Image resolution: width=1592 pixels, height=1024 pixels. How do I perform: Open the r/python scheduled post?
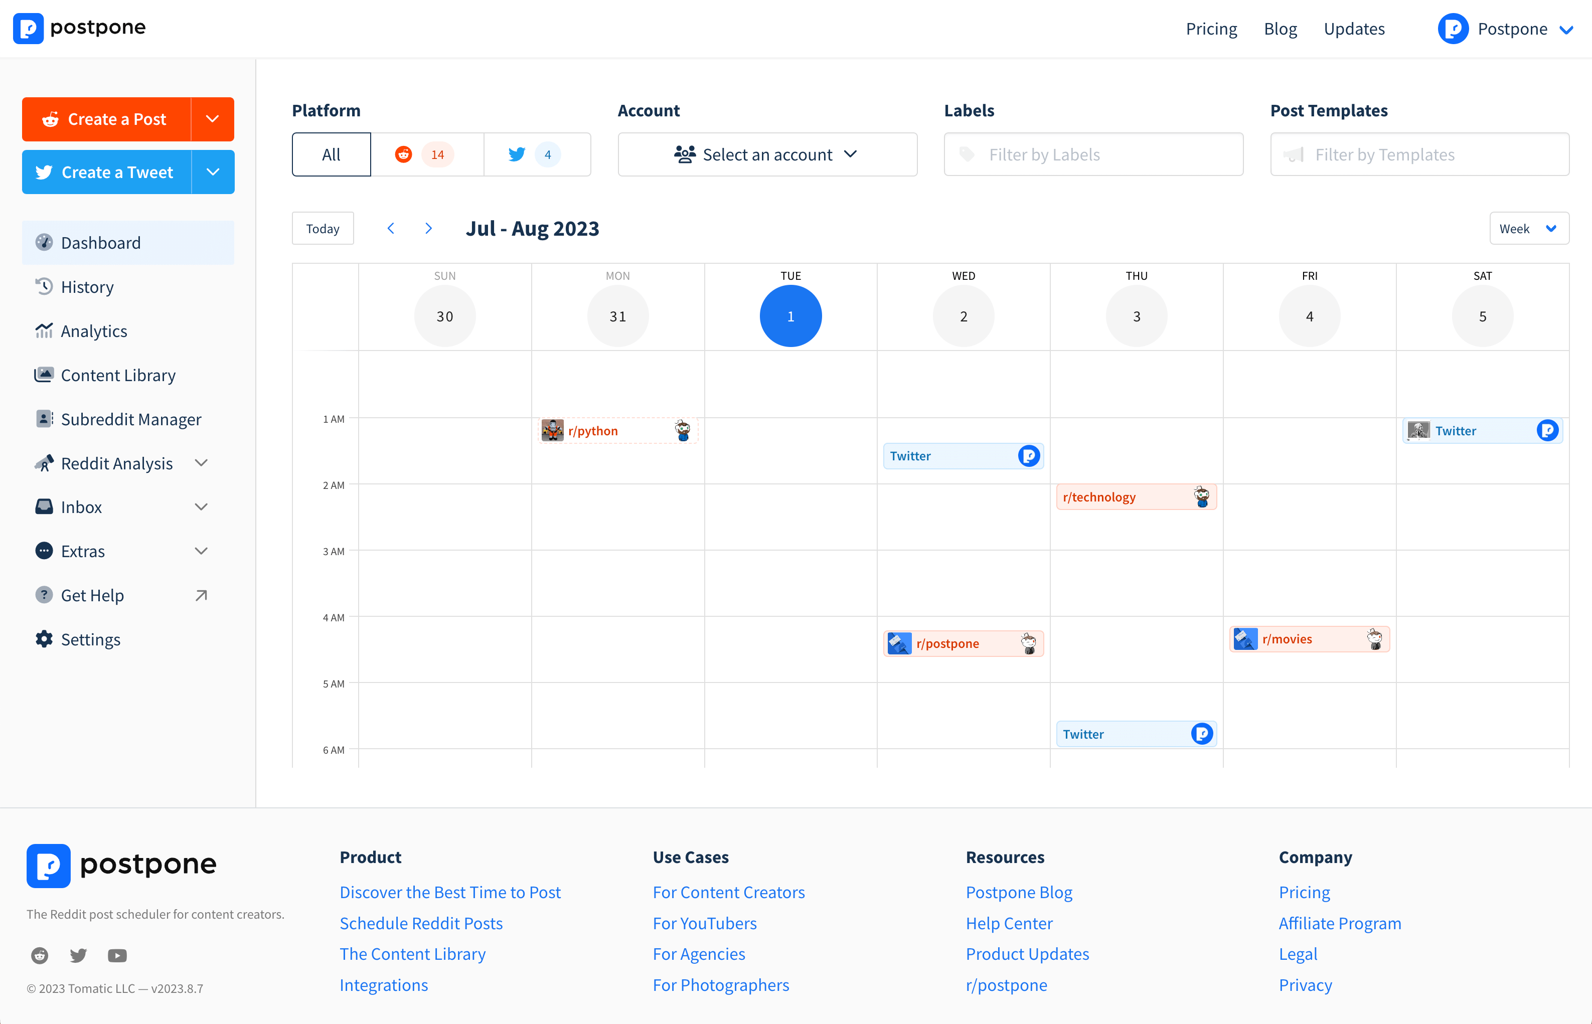[x=618, y=431]
